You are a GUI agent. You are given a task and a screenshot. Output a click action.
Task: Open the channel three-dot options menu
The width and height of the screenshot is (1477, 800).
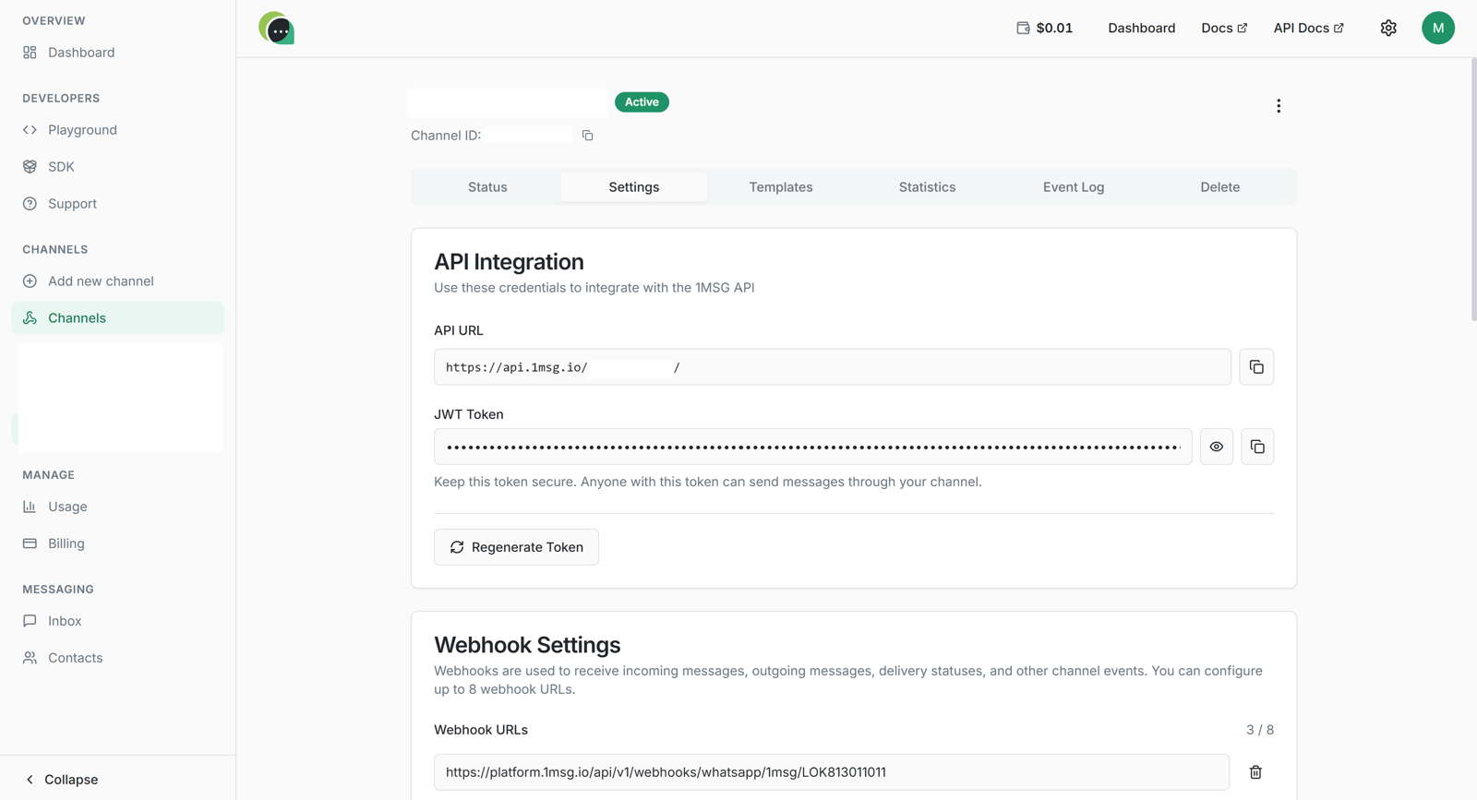[x=1279, y=106]
